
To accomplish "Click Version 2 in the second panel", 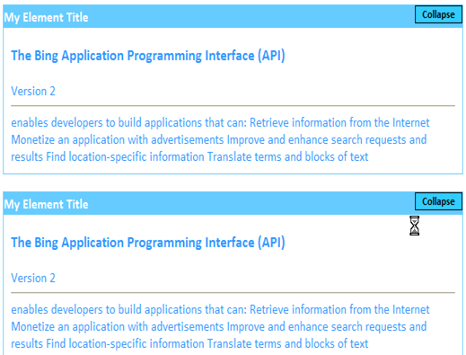I will coord(33,278).
